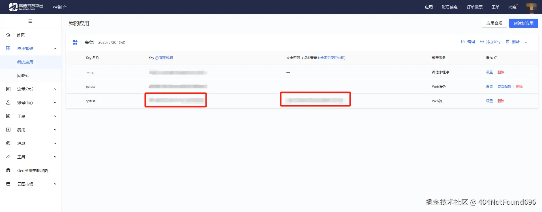Expand the 账号中心 menu
The image size is (542, 212).
(x=55, y=103)
